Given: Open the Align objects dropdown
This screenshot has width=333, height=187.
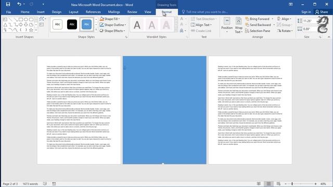Looking at the screenshot, I should point(284,19).
